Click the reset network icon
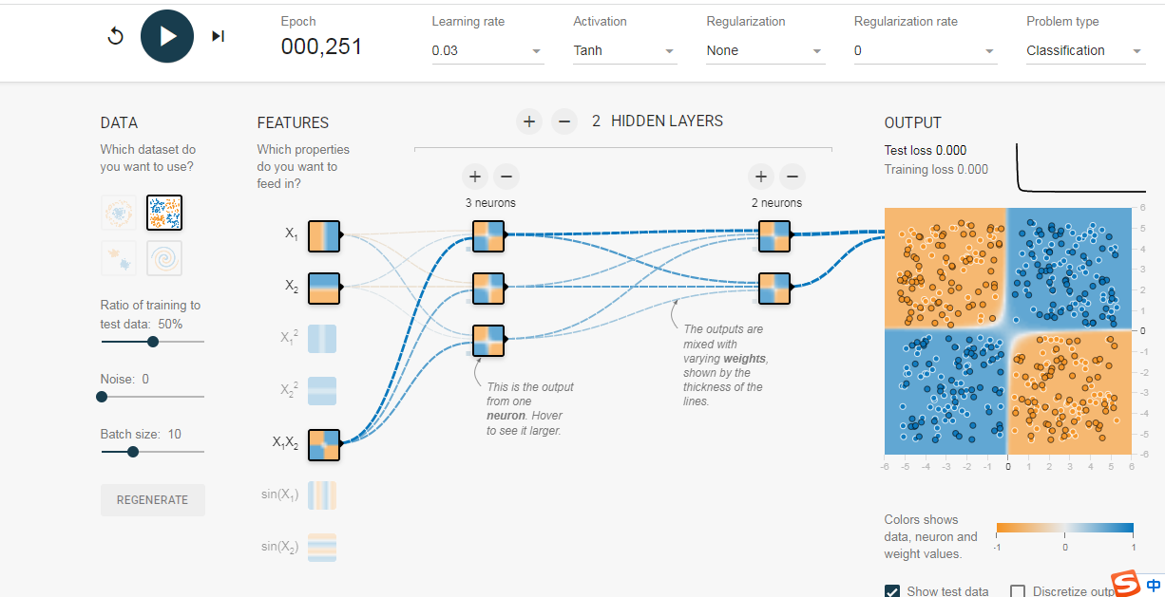1165x597 pixels. 116,36
